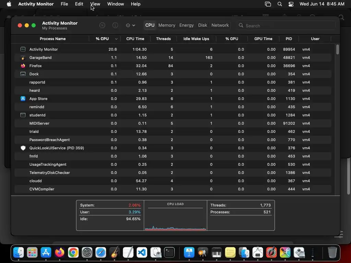
Task: Select the rapportd process row
Action: click(173, 82)
